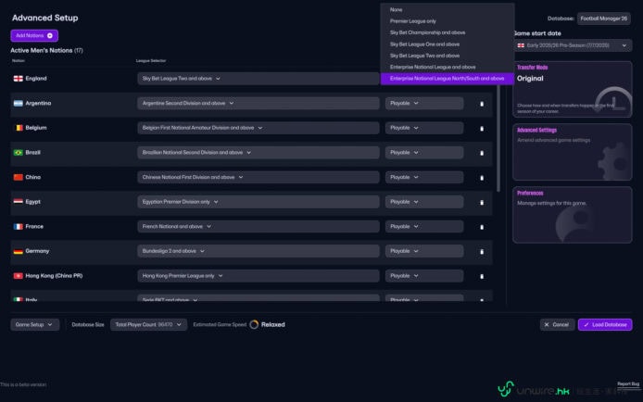This screenshot has height=402, width=643.
Task: Open England's league selector dropdown
Action: tap(258, 78)
